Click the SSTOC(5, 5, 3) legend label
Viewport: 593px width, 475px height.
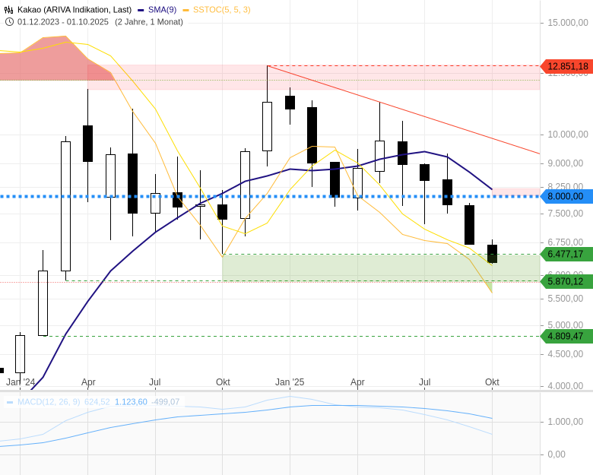point(221,10)
